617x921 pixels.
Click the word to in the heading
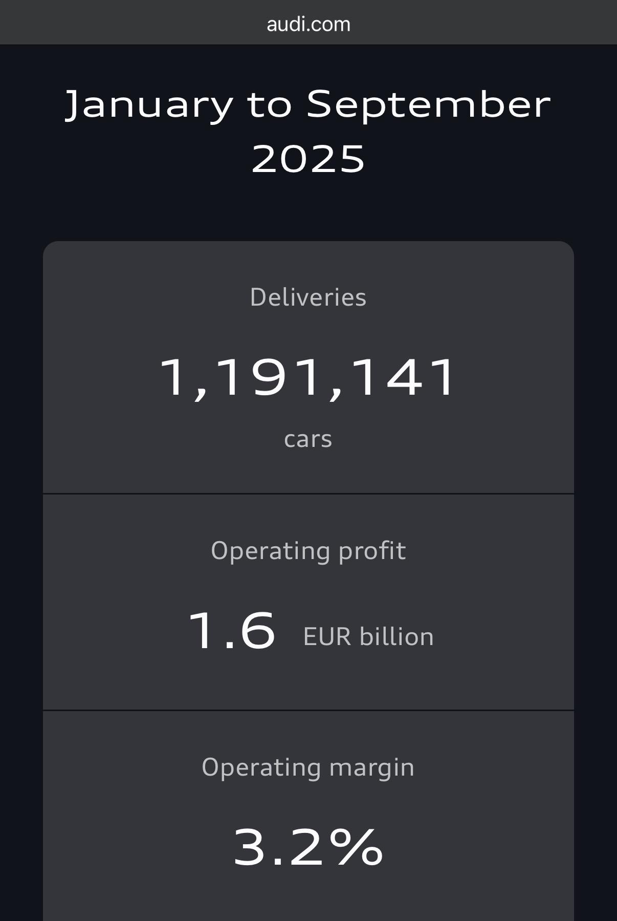[x=270, y=105]
